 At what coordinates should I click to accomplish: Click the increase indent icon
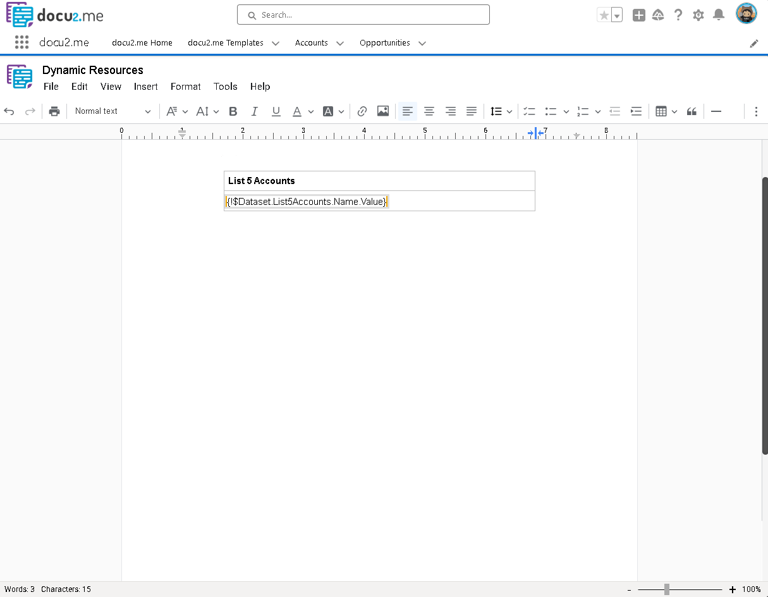pyautogui.click(x=636, y=111)
